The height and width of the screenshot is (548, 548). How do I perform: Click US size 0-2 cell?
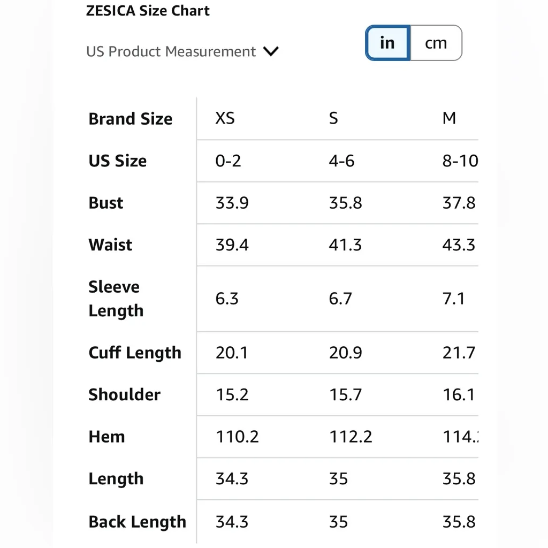[229, 161]
